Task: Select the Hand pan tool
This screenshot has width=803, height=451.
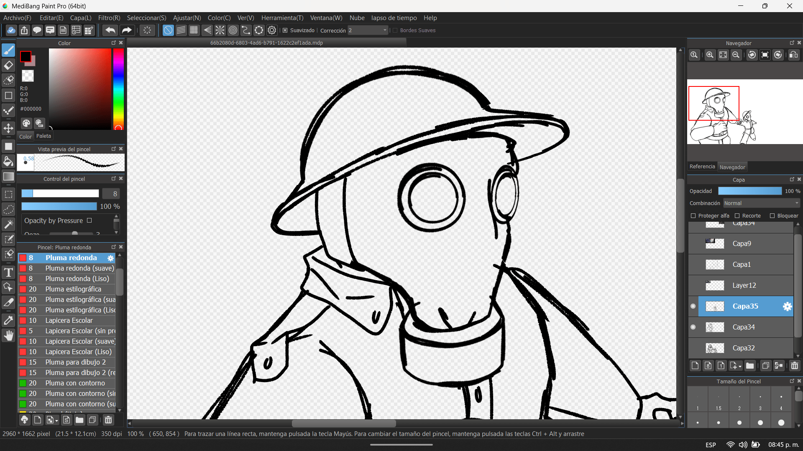Action: tap(8, 335)
